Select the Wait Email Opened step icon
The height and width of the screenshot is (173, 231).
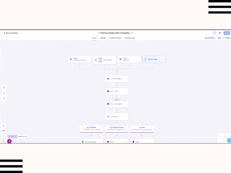tap(108, 104)
